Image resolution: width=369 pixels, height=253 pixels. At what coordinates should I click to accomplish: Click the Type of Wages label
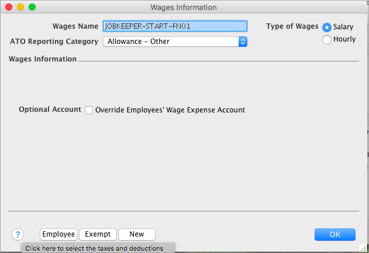(292, 26)
